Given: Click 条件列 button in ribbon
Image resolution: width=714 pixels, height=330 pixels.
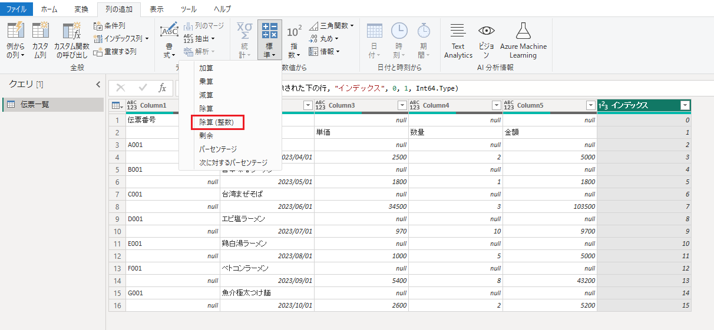Looking at the screenshot, I should [110, 26].
